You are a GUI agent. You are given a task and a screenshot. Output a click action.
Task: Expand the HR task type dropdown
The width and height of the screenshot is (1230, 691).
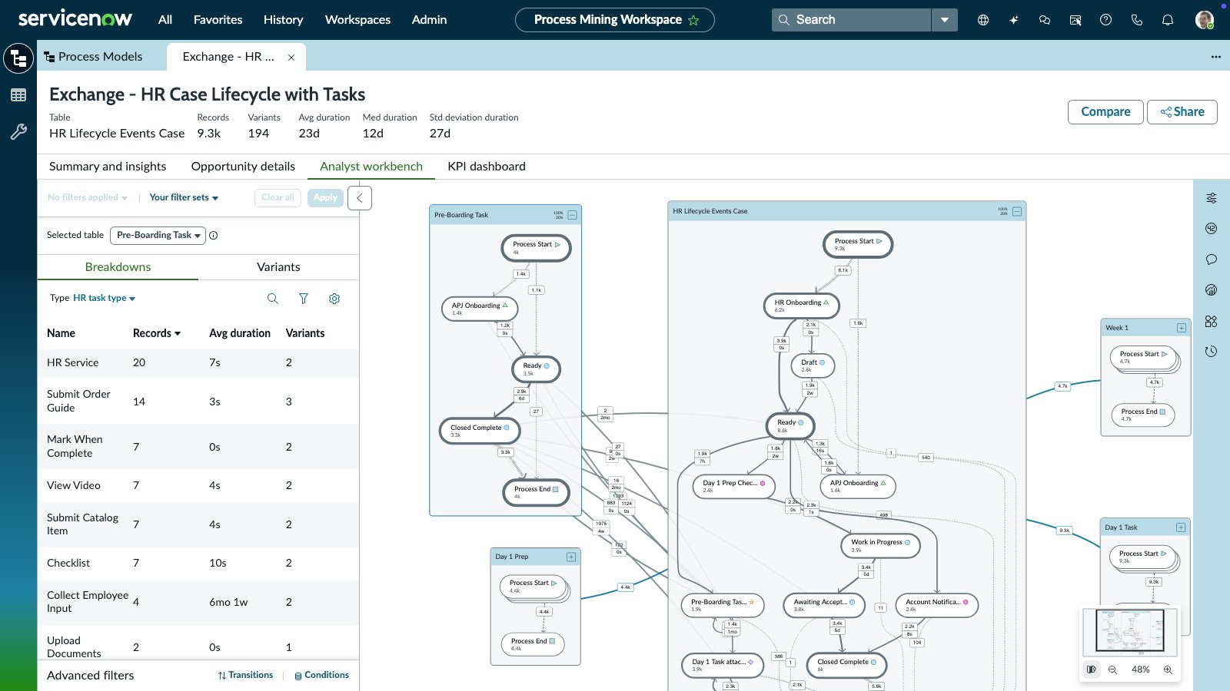(x=104, y=299)
